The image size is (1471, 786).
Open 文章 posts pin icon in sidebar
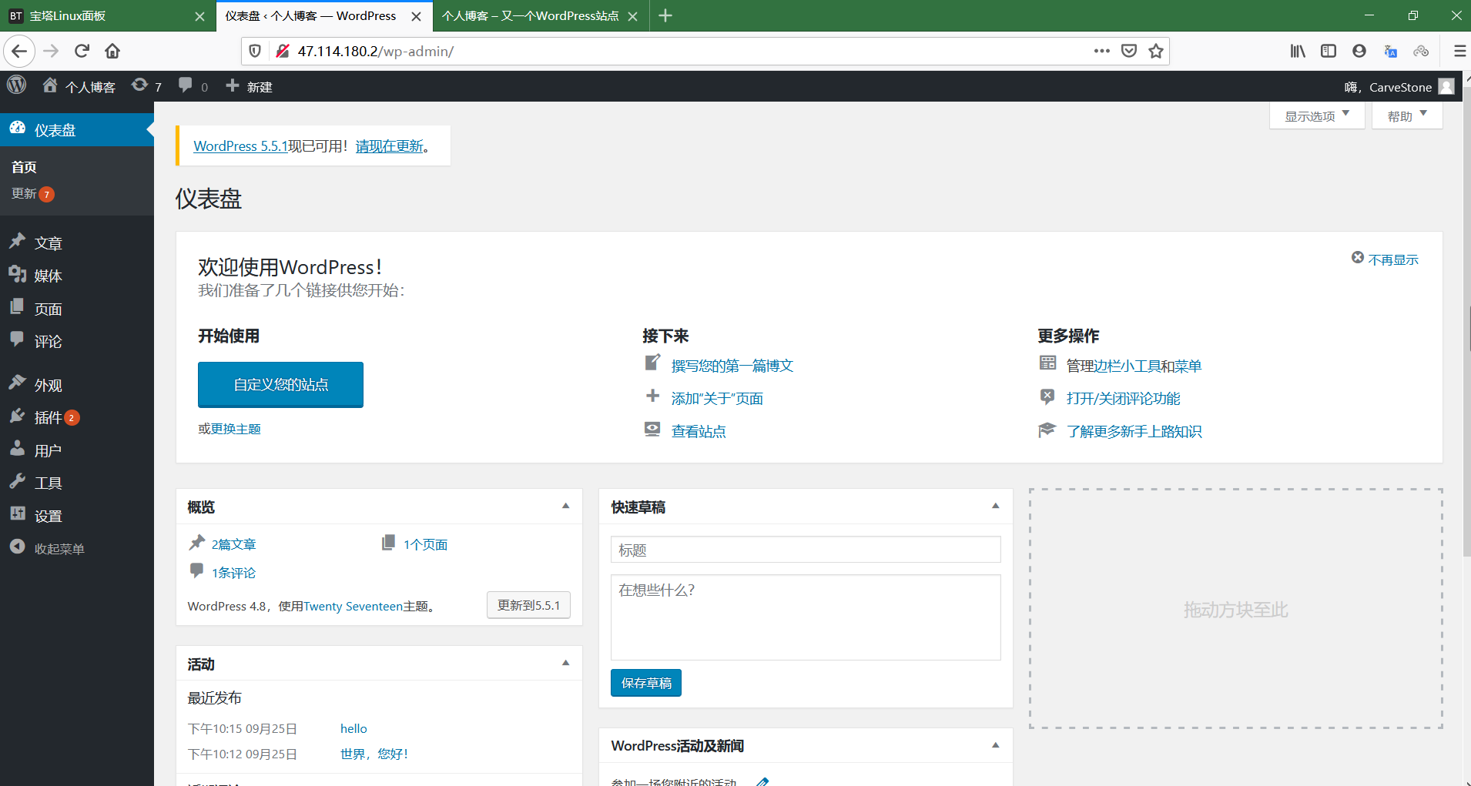tap(18, 242)
